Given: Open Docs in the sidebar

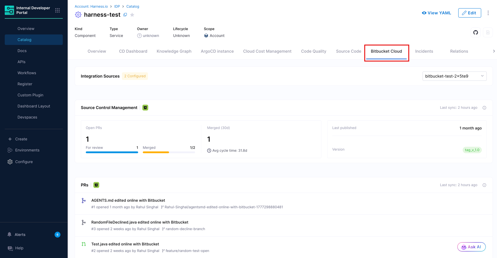Looking at the screenshot, I should click(34, 51).
